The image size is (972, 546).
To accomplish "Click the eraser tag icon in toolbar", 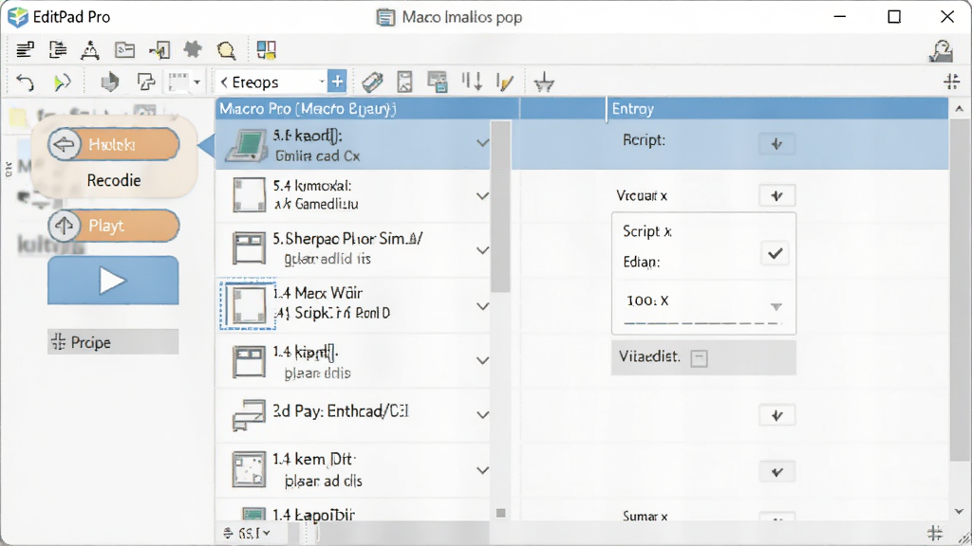I will [372, 82].
